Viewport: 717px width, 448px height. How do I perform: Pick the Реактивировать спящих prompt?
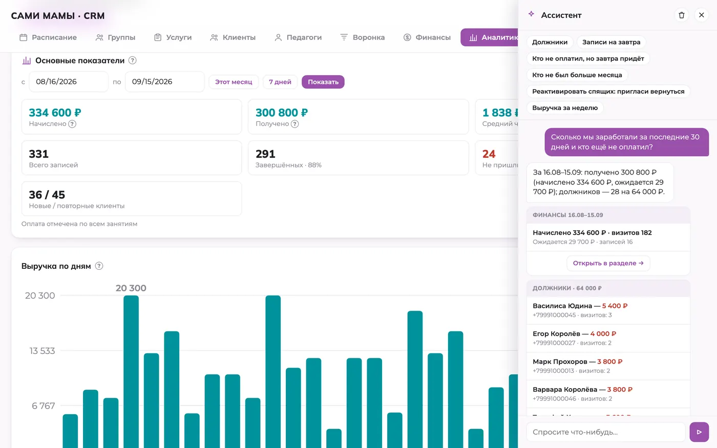coord(608,91)
